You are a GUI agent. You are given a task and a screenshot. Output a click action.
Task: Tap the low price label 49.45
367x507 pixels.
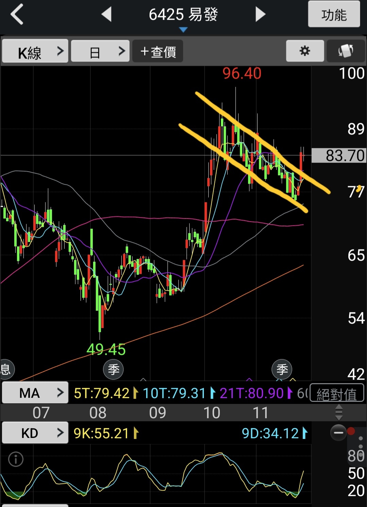106,349
